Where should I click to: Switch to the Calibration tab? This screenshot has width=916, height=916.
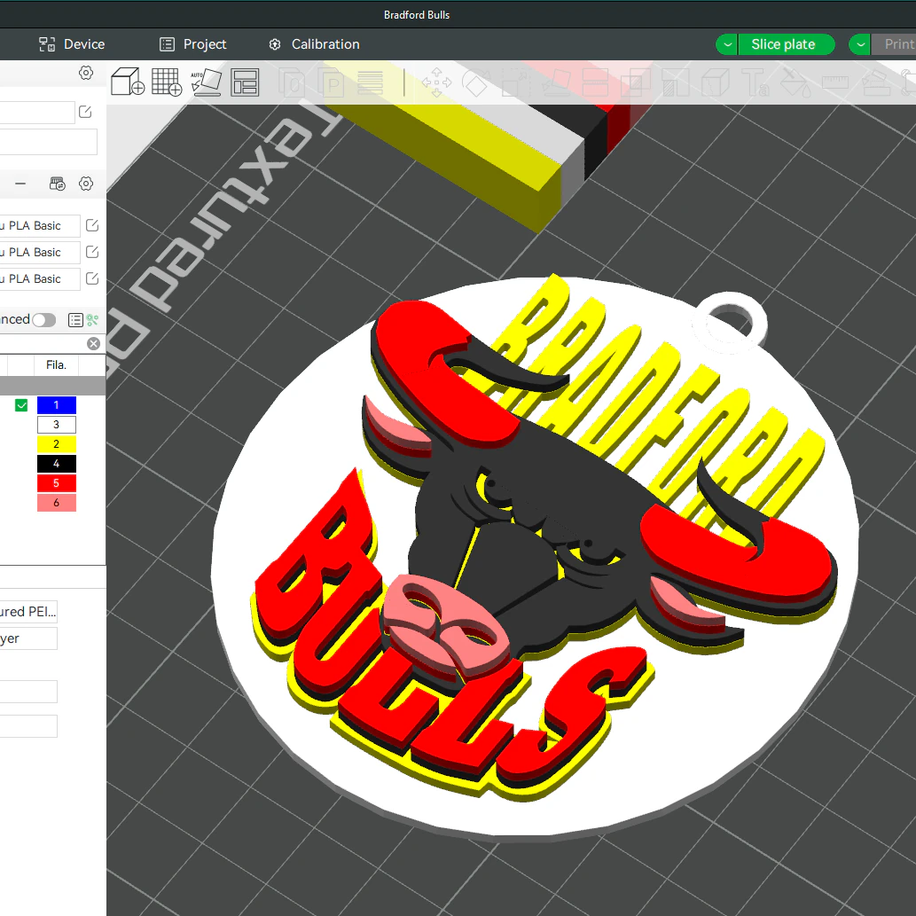point(314,44)
